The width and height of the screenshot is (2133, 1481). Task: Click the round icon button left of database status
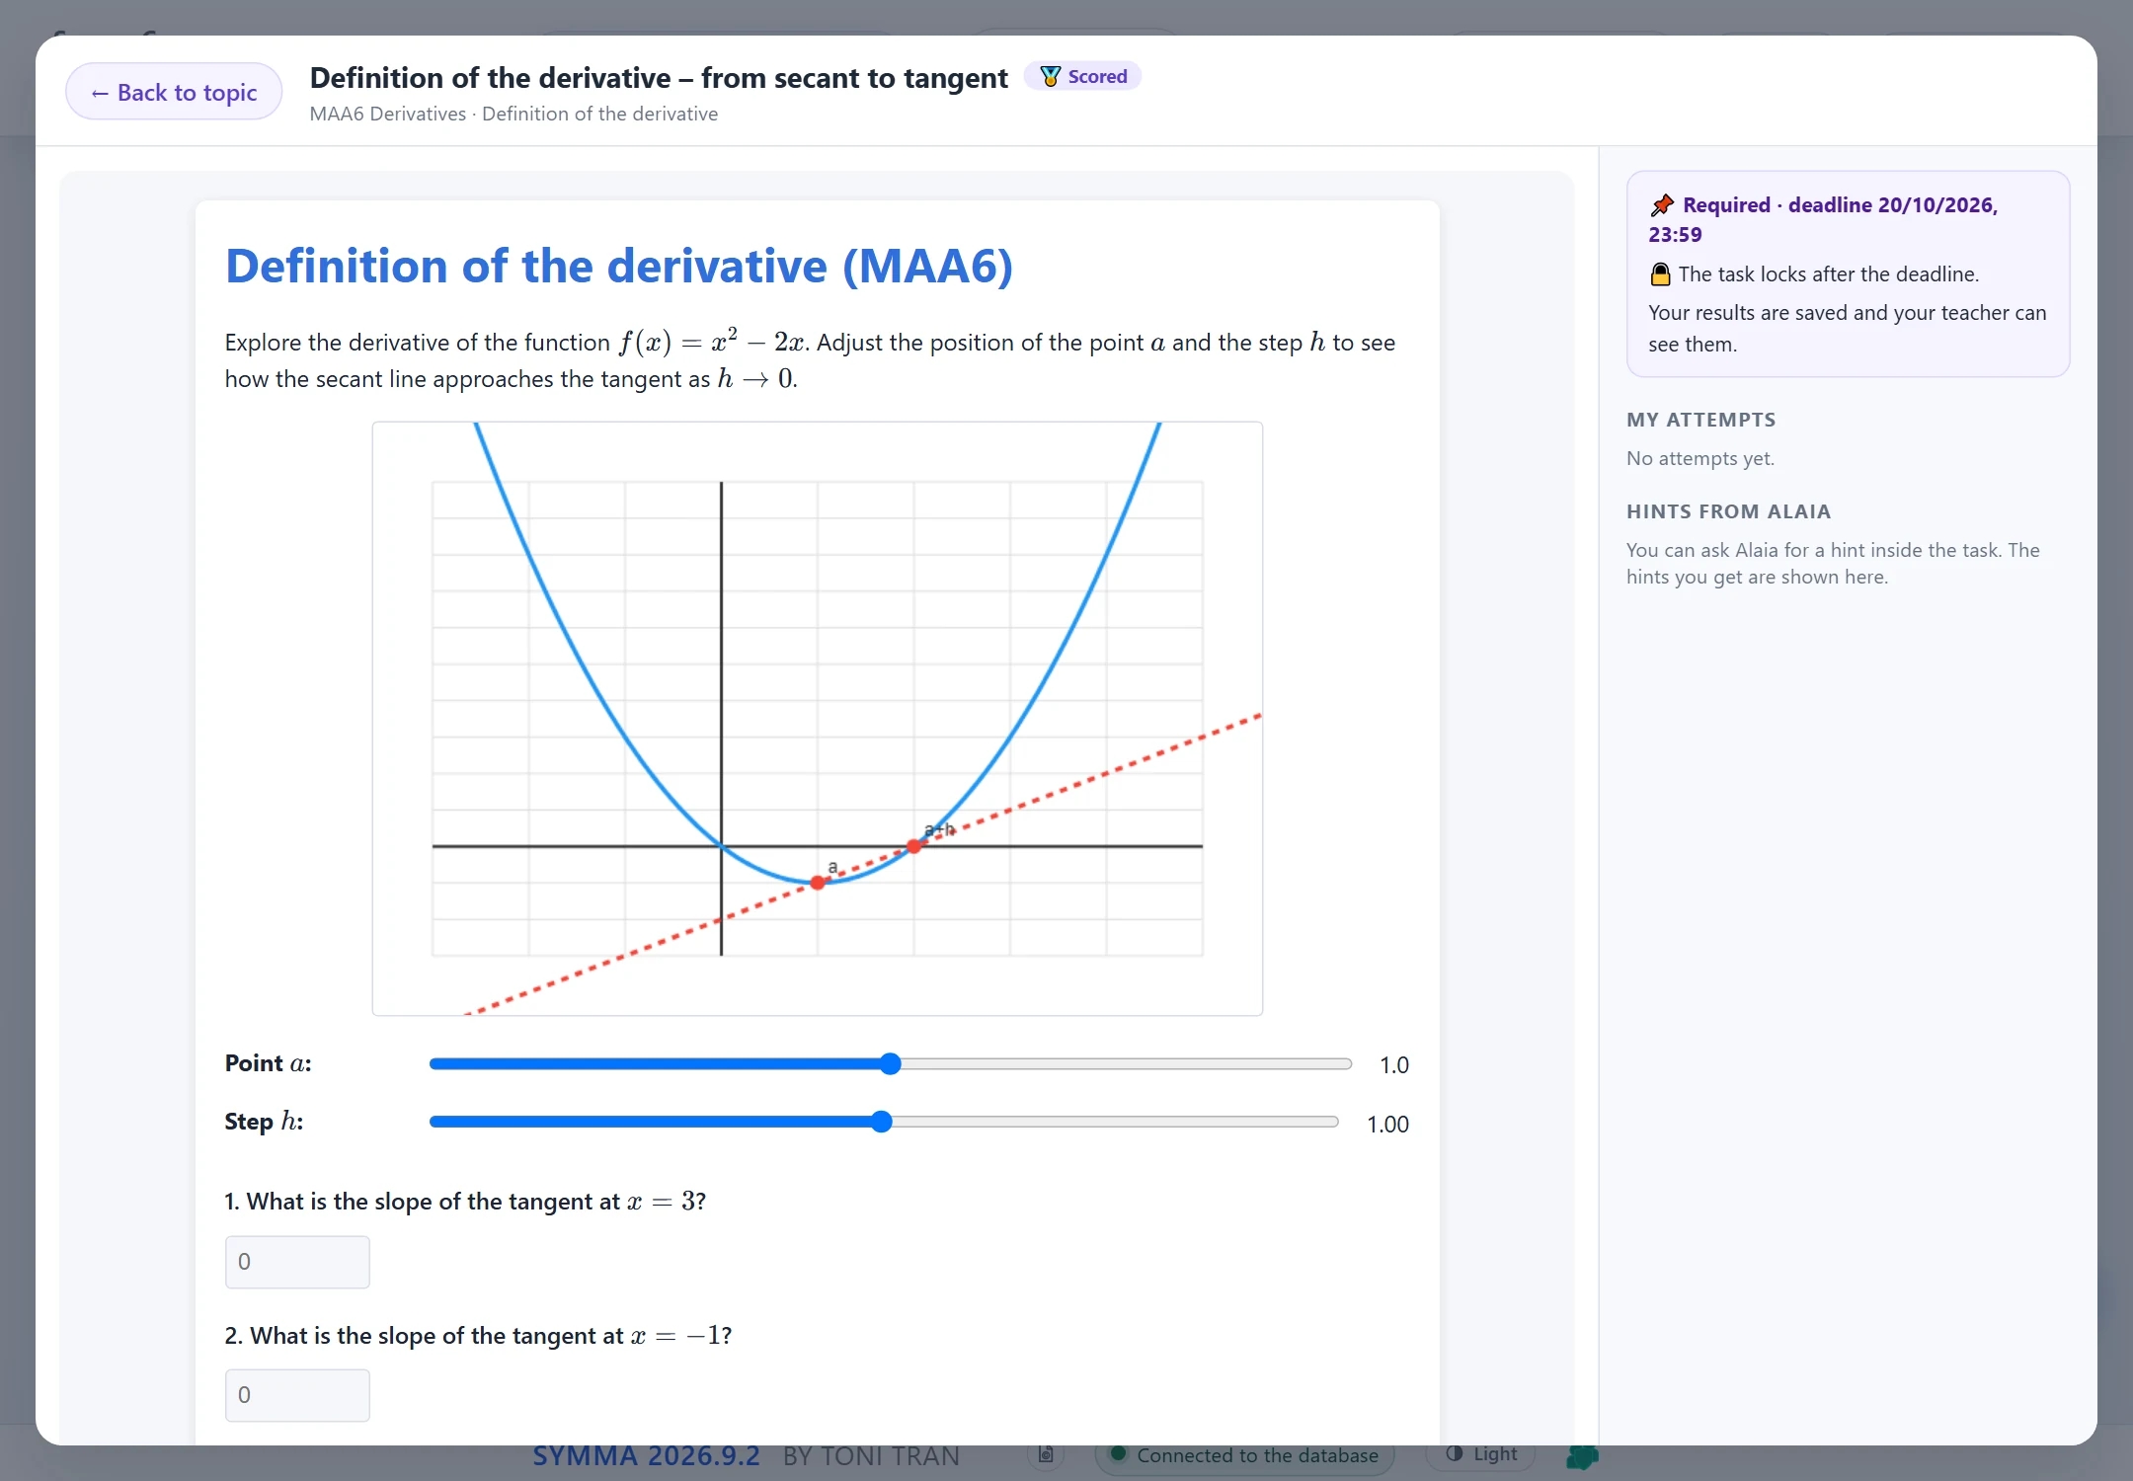1046,1453
